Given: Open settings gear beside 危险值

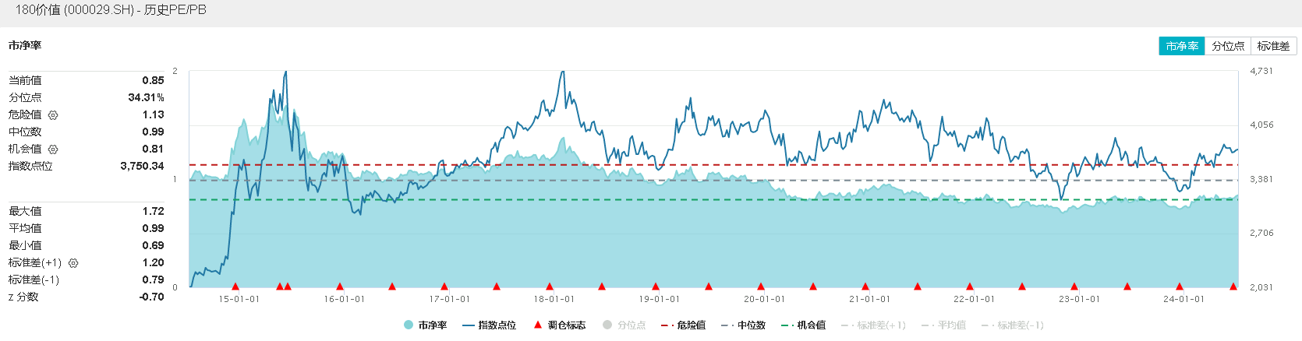Looking at the screenshot, I should [x=53, y=115].
